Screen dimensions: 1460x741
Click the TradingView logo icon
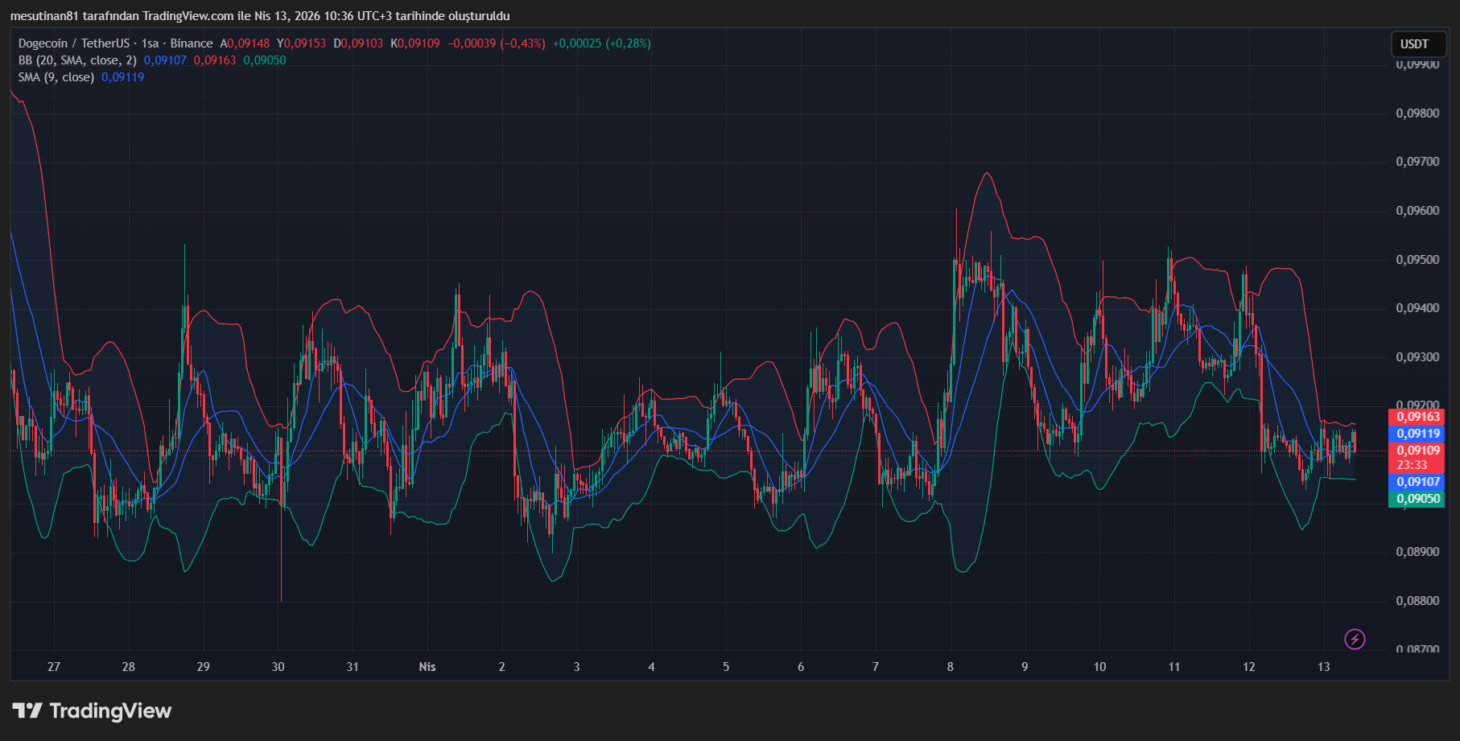tap(27, 710)
